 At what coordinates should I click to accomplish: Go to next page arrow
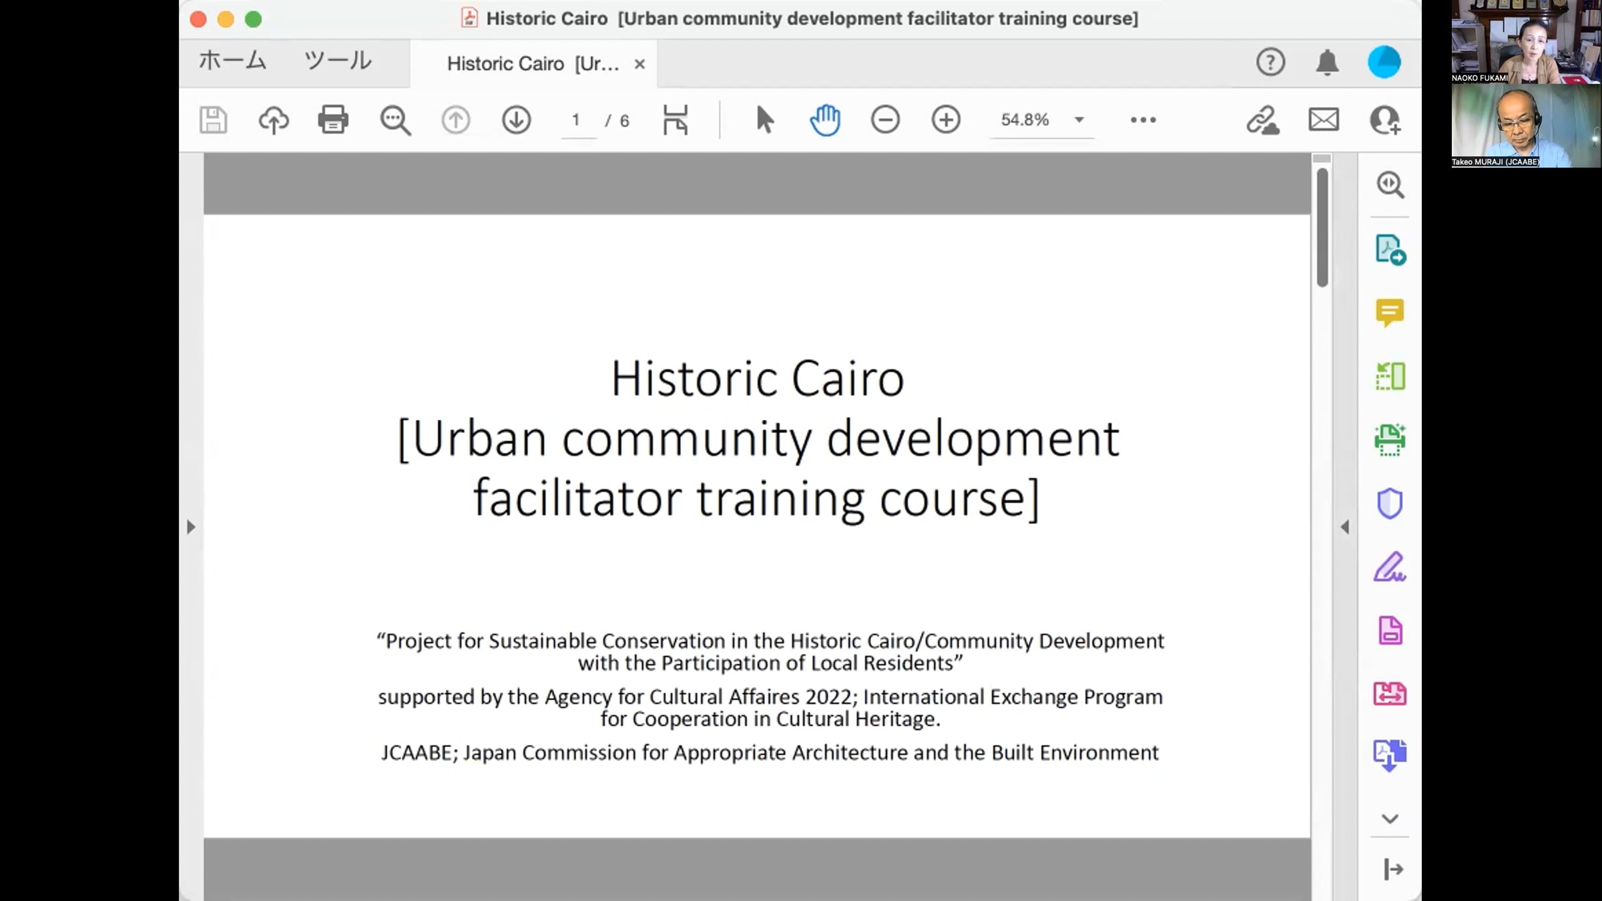pos(516,120)
